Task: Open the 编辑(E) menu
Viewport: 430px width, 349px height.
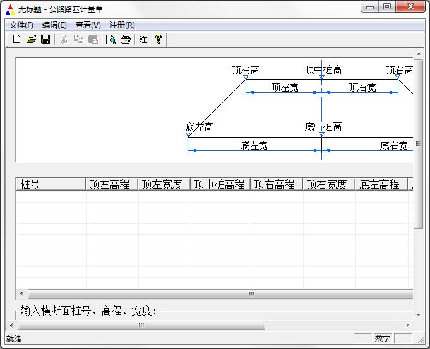Action: click(x=54, y=25)
